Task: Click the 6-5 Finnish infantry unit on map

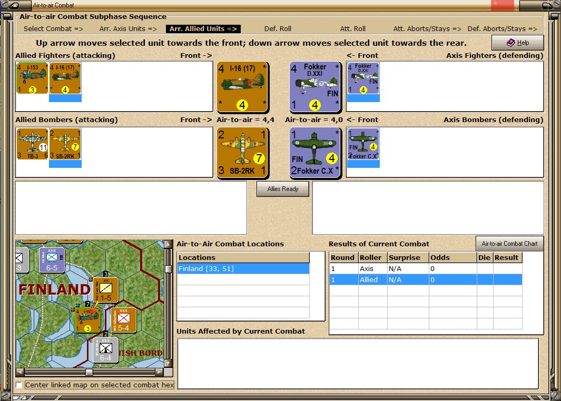Action: (52, 260)
